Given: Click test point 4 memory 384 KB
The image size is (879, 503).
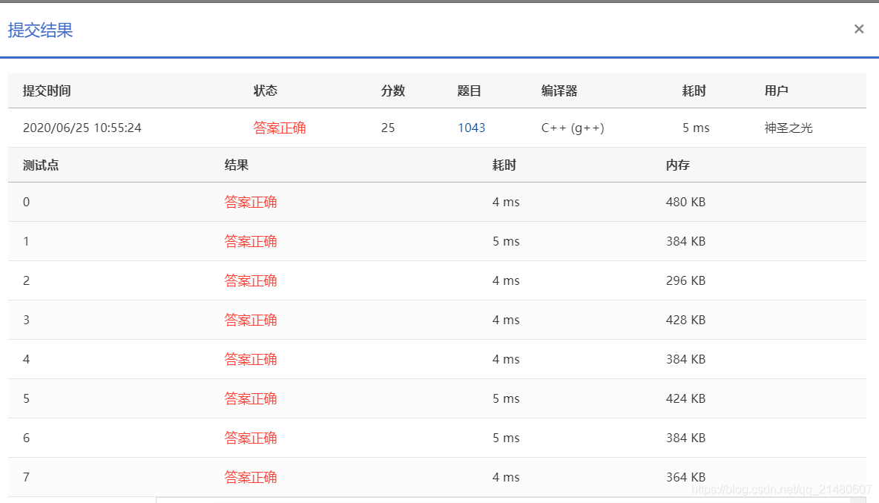Looking at the screenshot, I should (x=685, y=359).
